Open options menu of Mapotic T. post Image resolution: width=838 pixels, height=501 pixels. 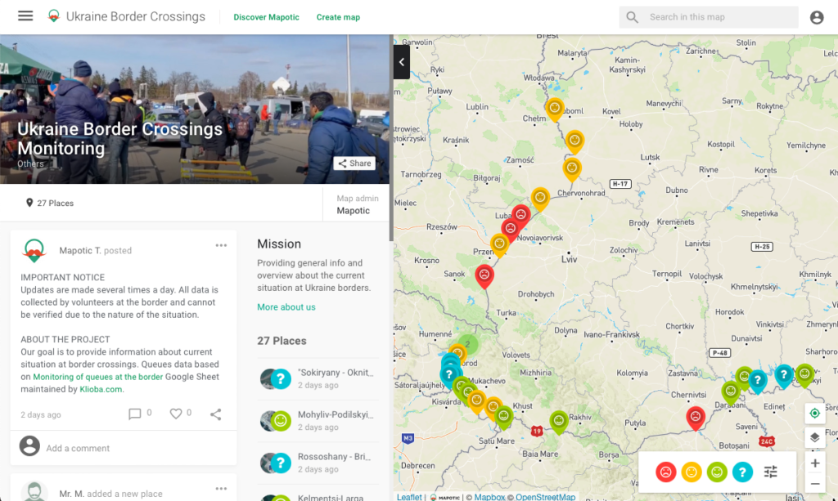coord(221,245)
